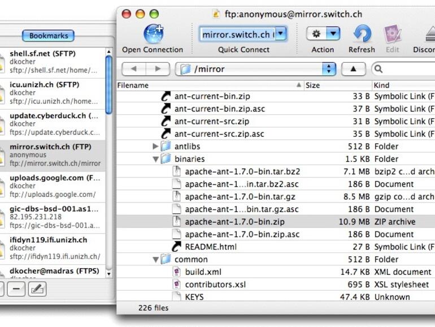This screenshot has height=327, width=435.
Task: Click the apache-ant-1.7.0-bin.zip archive icon
Action: pyautogui.click(x=176, y=221)
